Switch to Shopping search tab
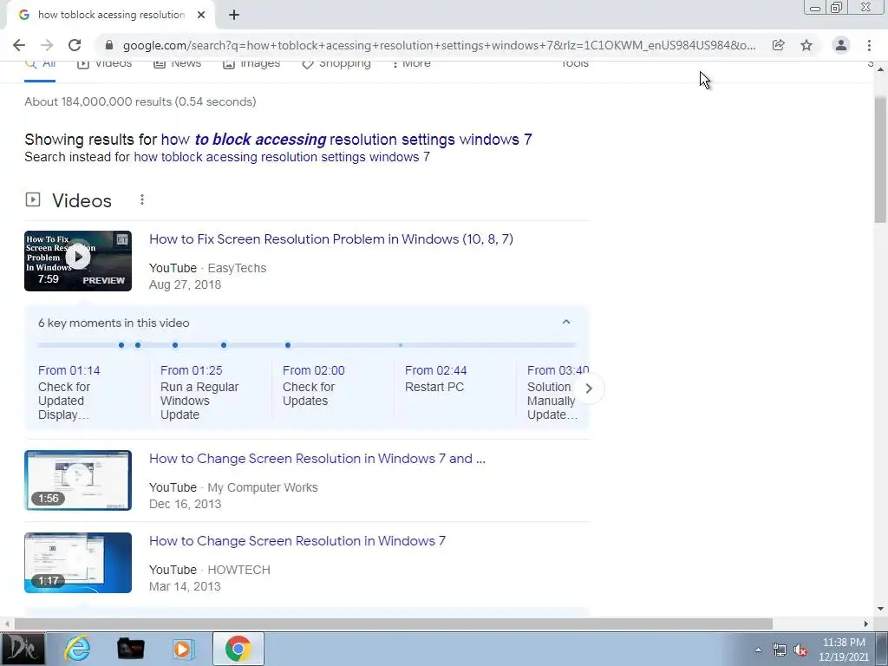The image size is (888, 666). [x=336, y=63]
